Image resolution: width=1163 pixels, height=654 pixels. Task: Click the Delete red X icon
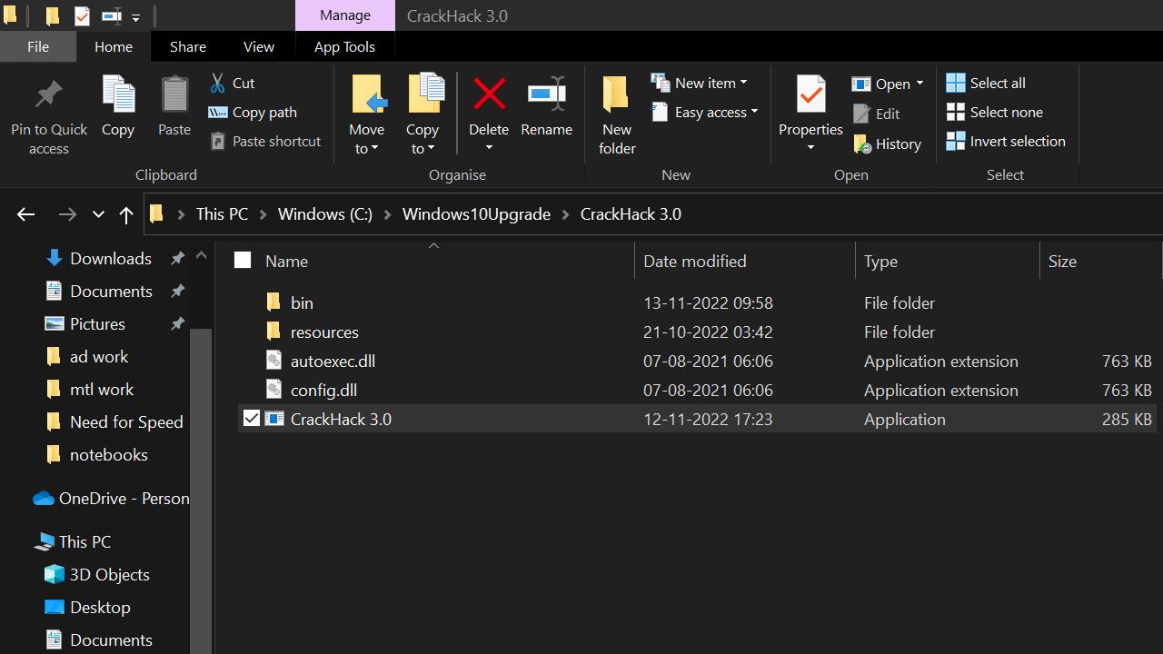(489, 94)
